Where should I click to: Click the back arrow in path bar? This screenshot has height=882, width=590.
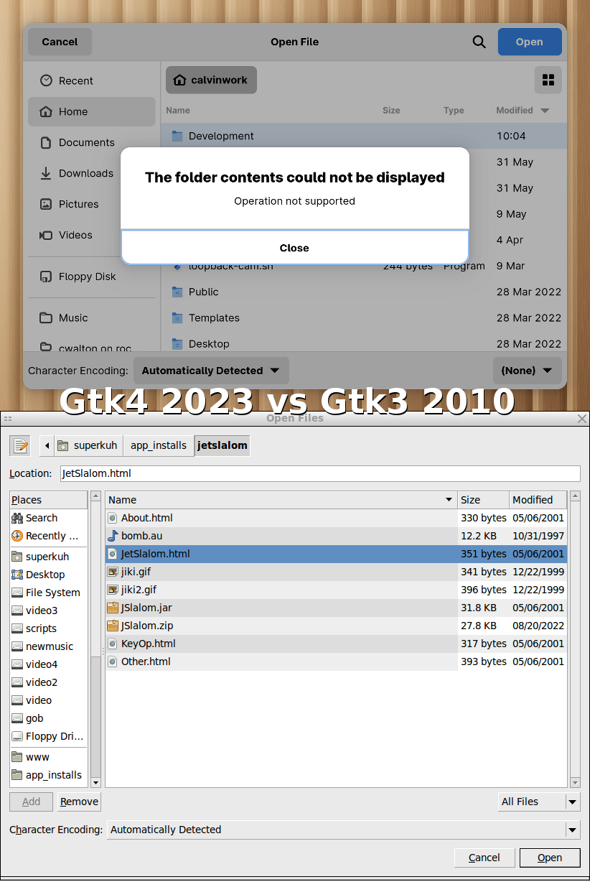click(x=47, y=445)
